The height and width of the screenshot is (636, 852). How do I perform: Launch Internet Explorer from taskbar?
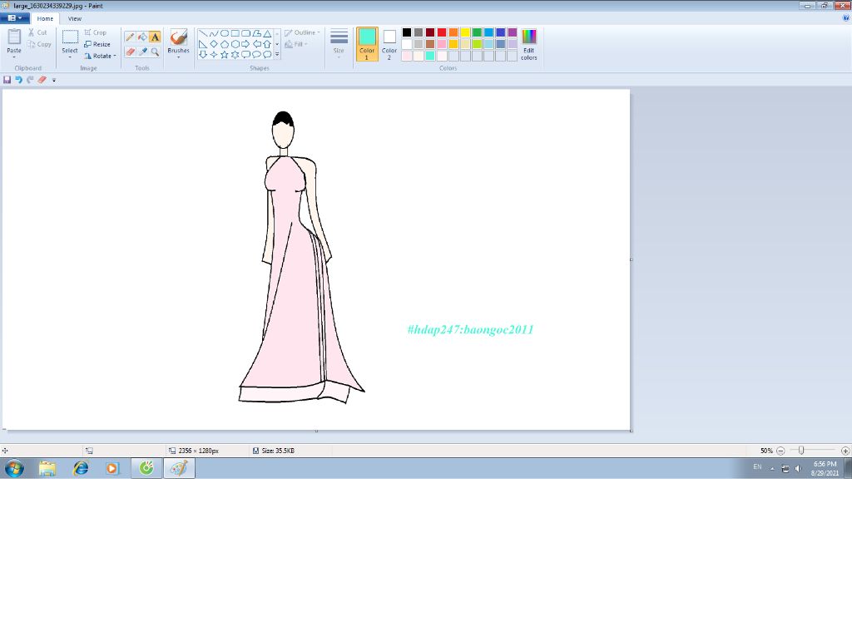coord(81,468)
